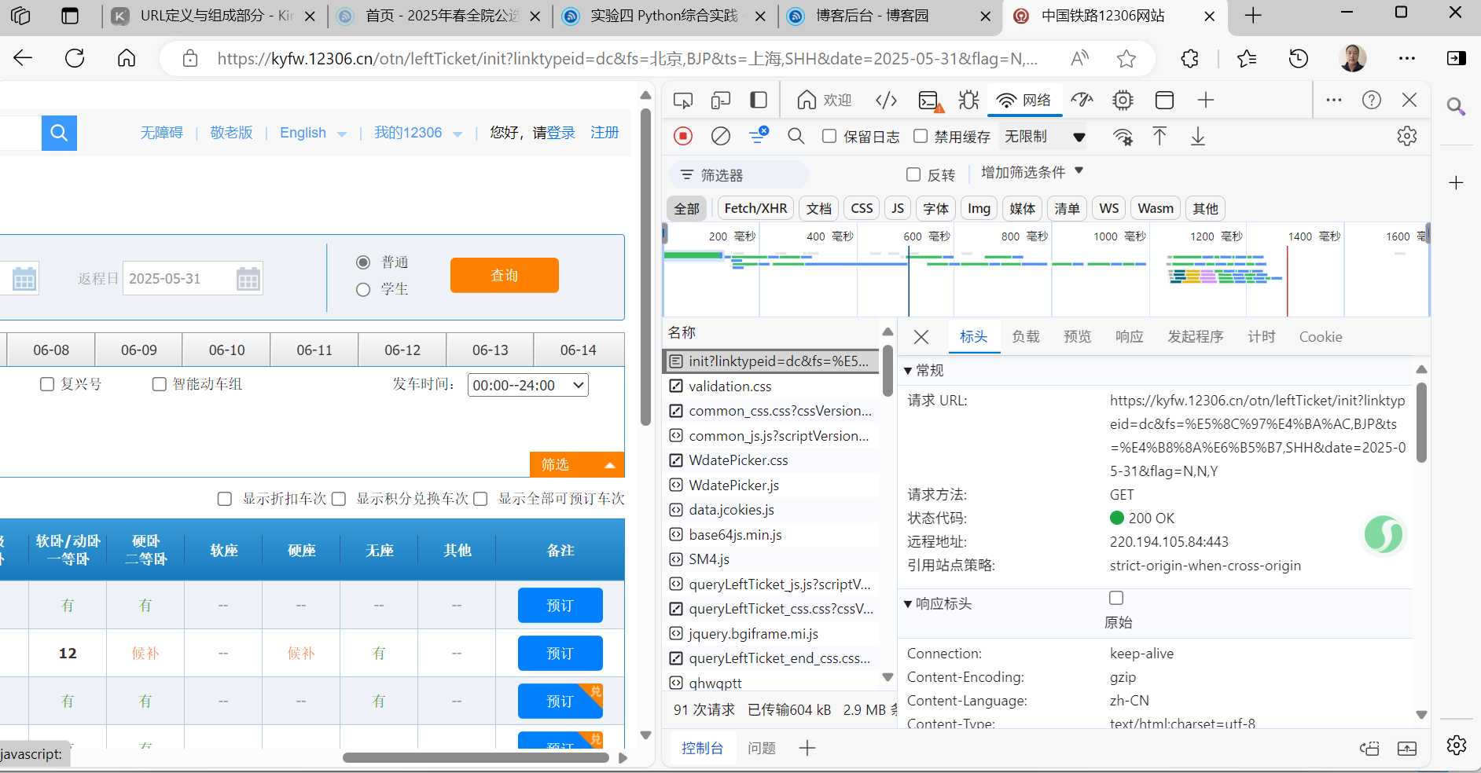Viewport: 1481px width, 773px height.
Task: Open Network settings gear icon
Action: (1407, 136)
